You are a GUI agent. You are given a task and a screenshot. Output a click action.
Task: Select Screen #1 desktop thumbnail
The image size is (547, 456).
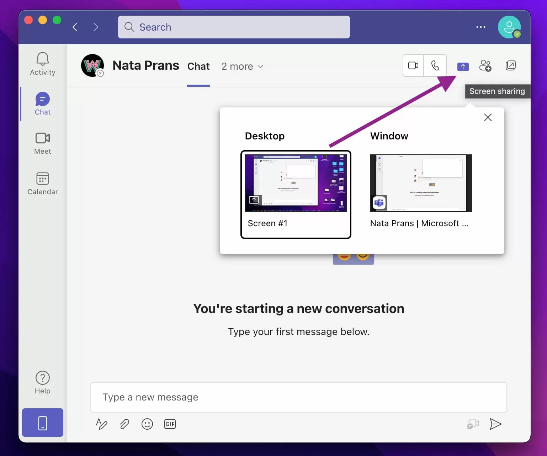pos(296,194)
